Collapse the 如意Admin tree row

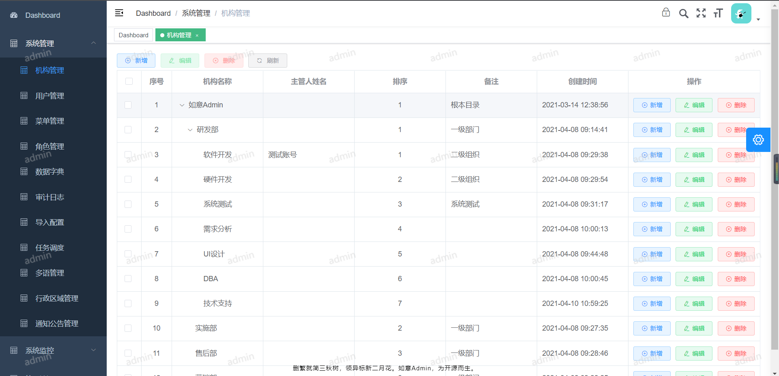coord(182,105)
